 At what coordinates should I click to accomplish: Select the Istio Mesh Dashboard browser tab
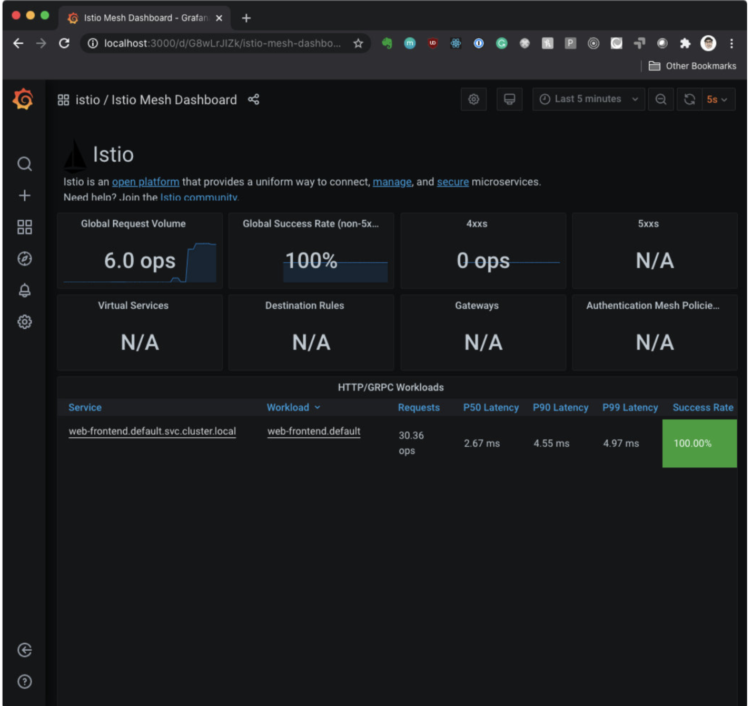pyautogui.click(x=145, y=18)
